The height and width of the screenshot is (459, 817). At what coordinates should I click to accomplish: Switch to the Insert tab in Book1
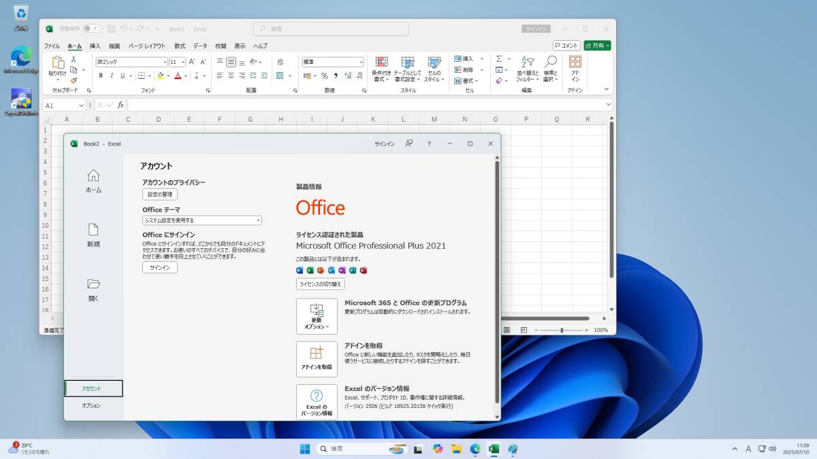(x=95, y=46)
